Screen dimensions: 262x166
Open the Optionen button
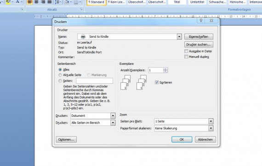pos(66,139)
